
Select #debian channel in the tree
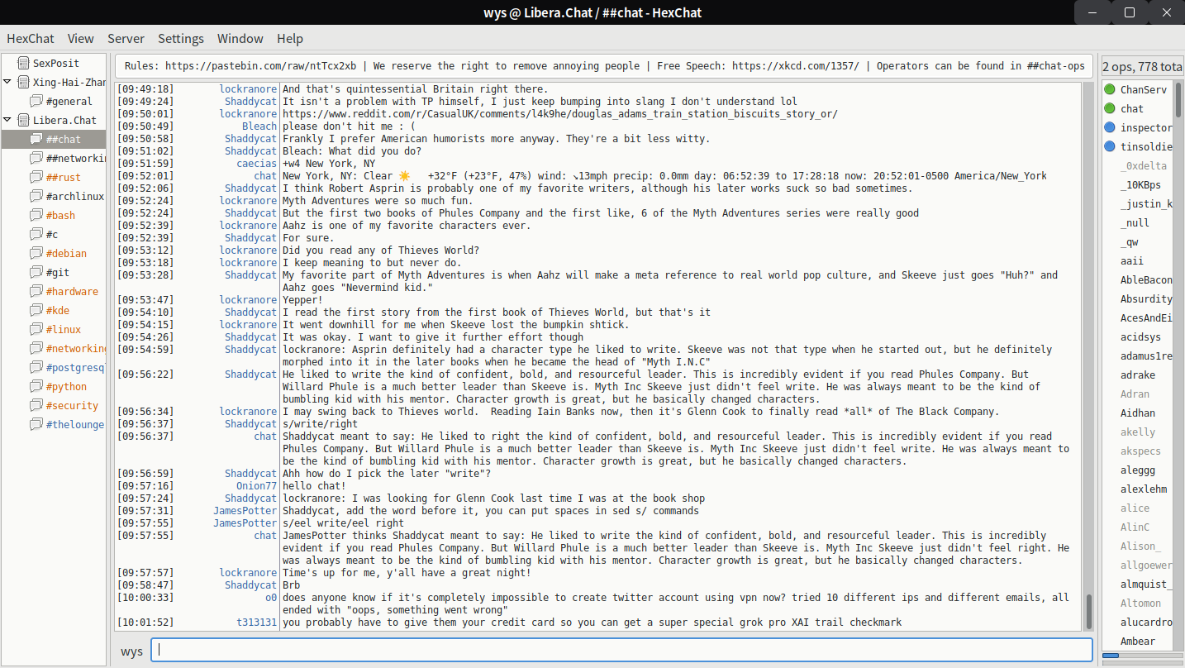(x=66, y=254)
